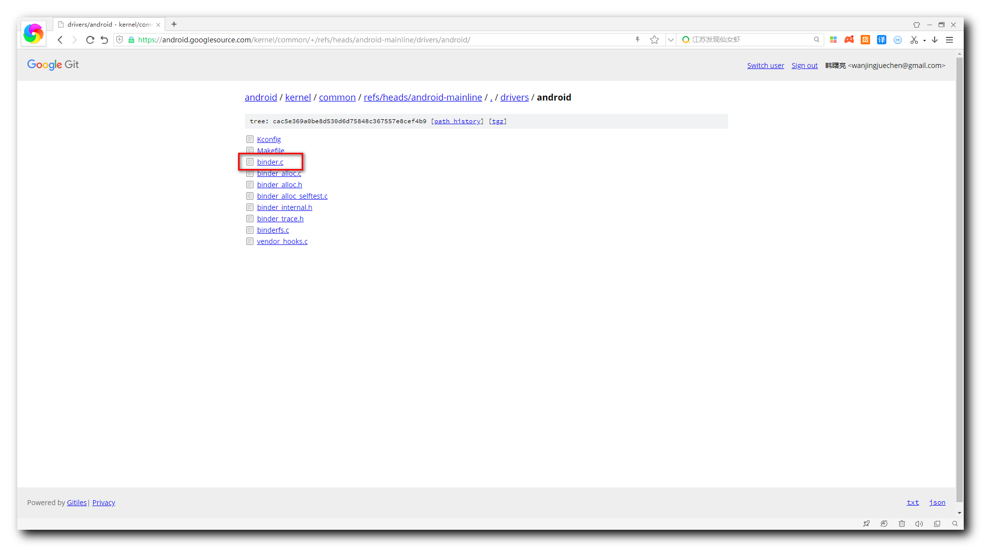Screen dimensions: 981x547
Task: Enable private browsing mode icon in status bar
Action: tap(884, 523)
